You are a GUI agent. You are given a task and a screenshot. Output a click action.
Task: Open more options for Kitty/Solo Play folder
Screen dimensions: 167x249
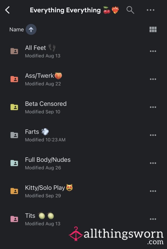coord(153,191)
